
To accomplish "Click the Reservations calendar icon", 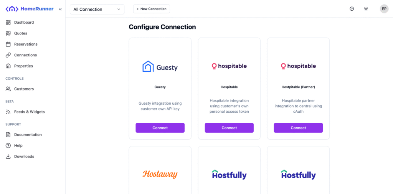I will coord(8,44).
